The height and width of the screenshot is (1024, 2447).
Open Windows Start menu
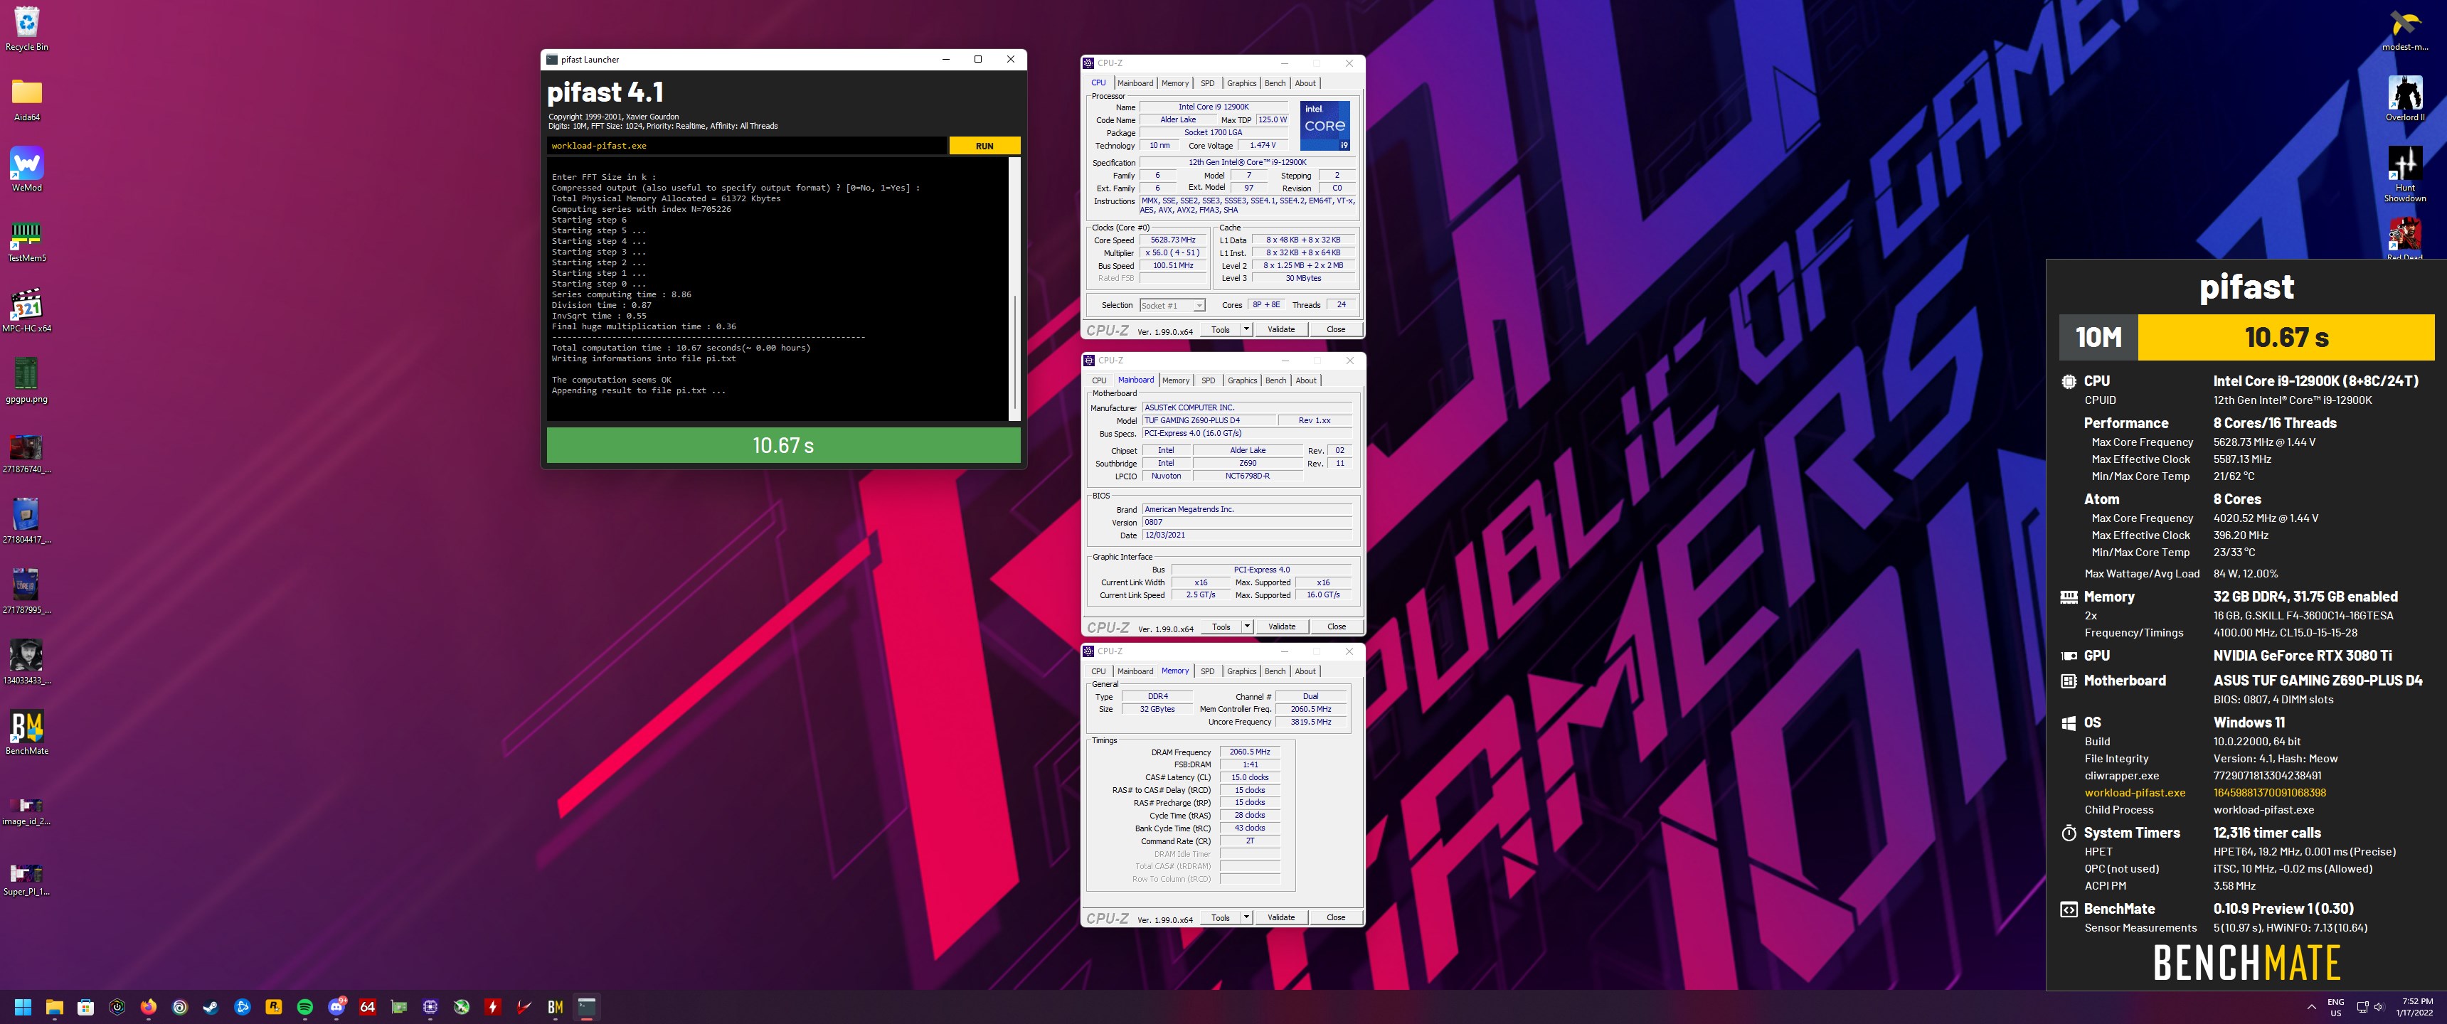pyautogui.click(x=23, y=1007)
